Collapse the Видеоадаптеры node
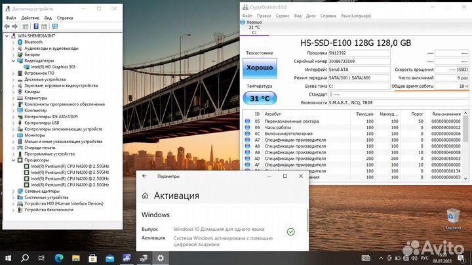 pyautogui.click(x=13, y=61)
